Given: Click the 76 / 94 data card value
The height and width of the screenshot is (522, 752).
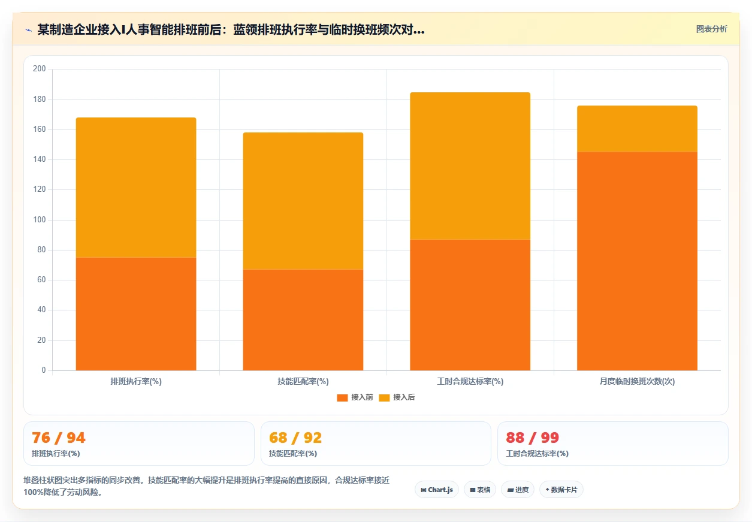Looking at the screenshot, I should [59, 437].
